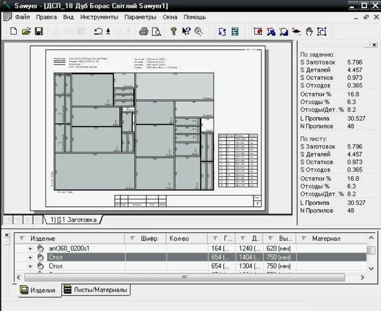Open the Параметры menu

(x=140, y=17)
